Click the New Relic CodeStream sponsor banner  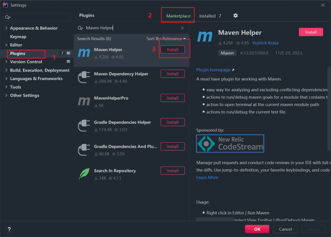tap(230, 143)
